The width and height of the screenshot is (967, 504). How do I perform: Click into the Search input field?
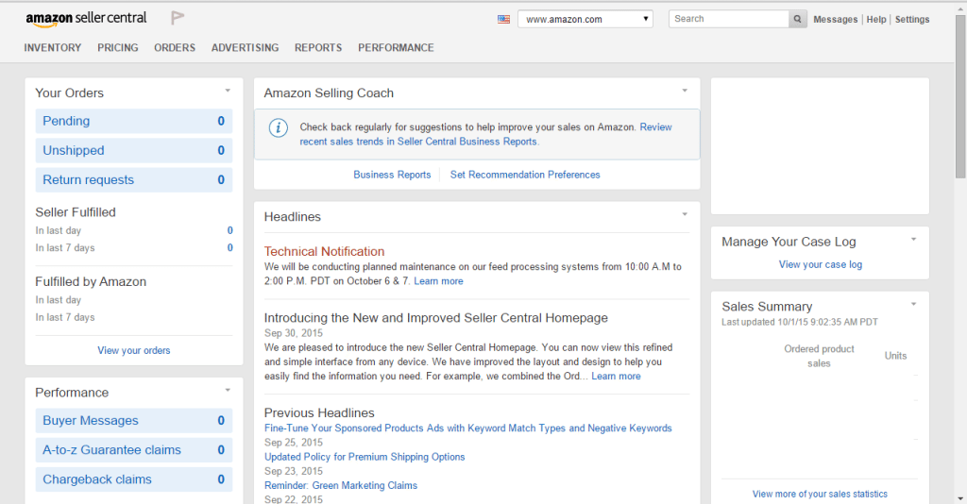pyautogui.click(x=728, y=19)
